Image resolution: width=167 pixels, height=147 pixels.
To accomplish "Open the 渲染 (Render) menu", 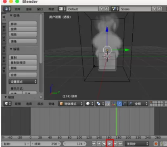I will pos(29,9).
